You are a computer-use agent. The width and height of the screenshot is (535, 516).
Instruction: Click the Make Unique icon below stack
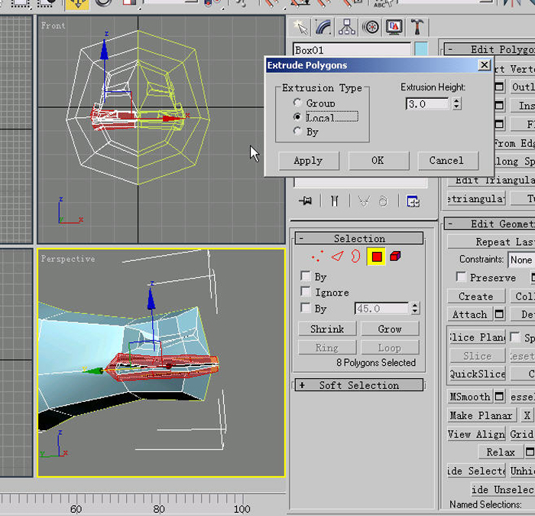[364, 201]
